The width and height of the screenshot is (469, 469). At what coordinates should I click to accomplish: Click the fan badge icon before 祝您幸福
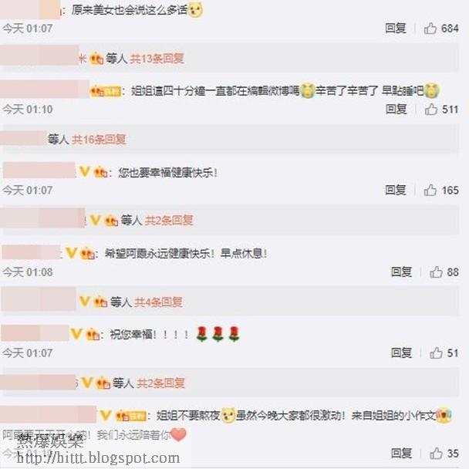click(x=93, y=335)
